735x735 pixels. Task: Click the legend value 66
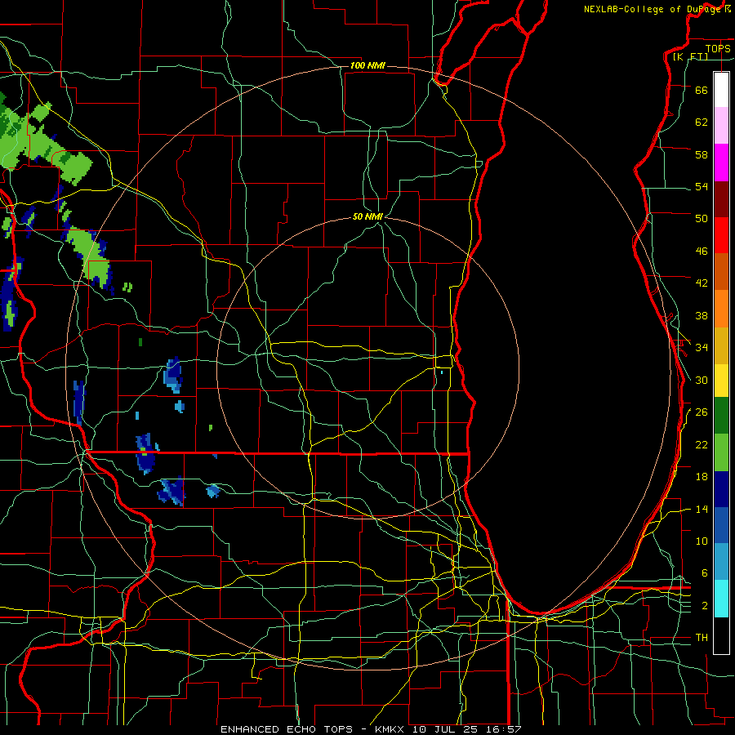702,90
